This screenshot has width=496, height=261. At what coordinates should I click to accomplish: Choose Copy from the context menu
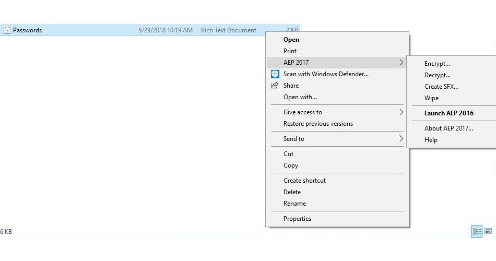tap(337, 165)
